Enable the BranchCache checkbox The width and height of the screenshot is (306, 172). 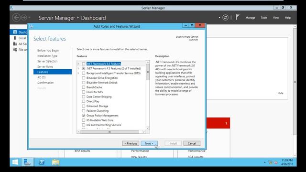tap(84, 87)
